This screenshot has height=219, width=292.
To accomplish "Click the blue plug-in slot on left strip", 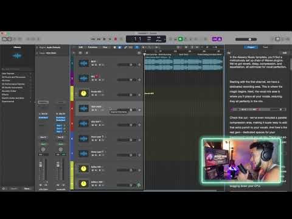I will coord(43,118).
